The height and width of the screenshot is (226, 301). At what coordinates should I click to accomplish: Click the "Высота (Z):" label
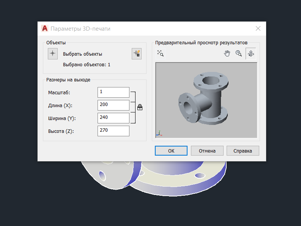click(x=61, y=131)
